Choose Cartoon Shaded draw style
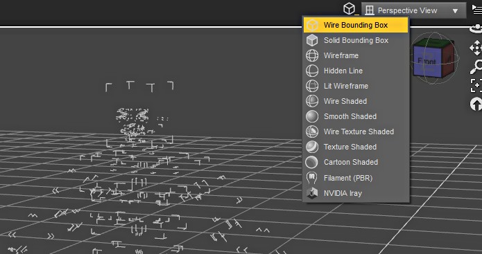 coord(356,162)
